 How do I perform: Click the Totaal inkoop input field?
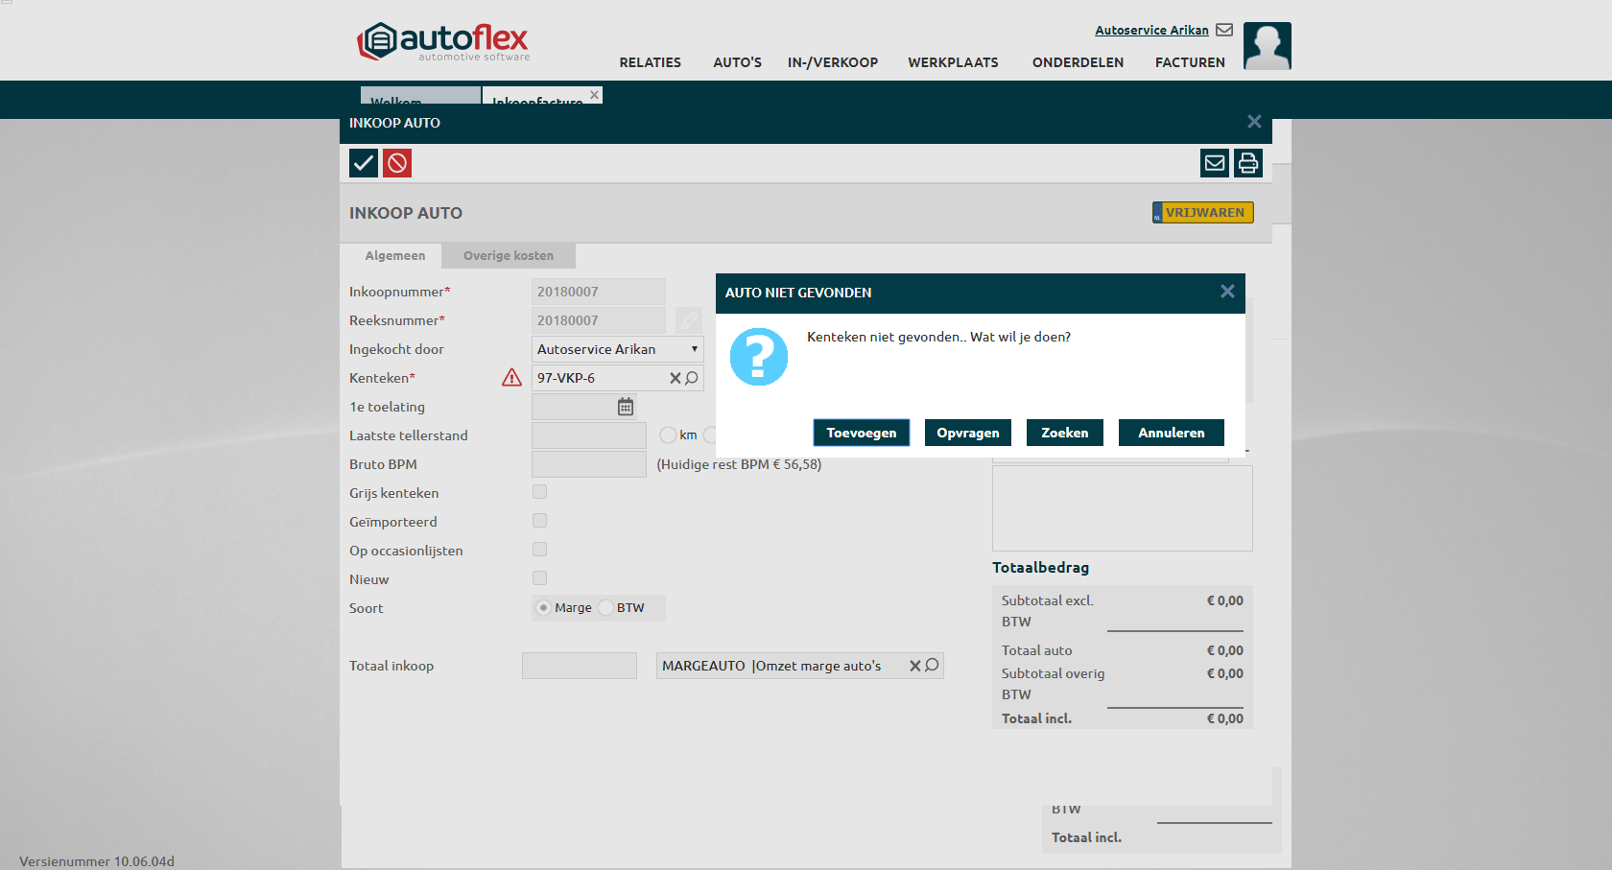pyautogui.click(x=579, y=666)
